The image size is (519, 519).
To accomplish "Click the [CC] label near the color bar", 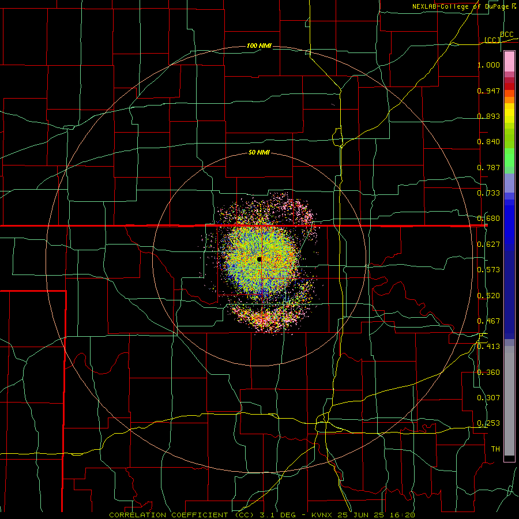I will tap(492, 40).
